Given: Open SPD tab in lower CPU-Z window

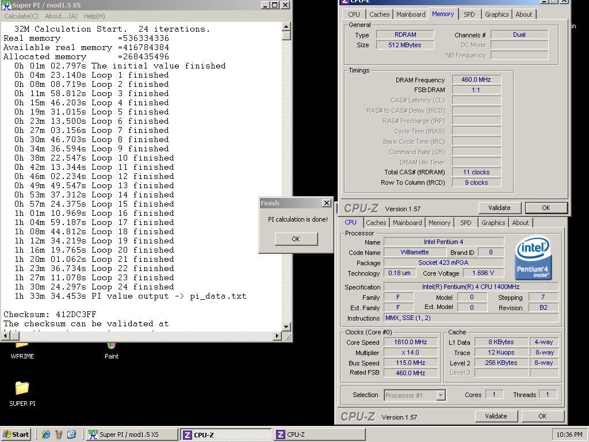Looking at the screenshot, I should [x=465, y=223].
